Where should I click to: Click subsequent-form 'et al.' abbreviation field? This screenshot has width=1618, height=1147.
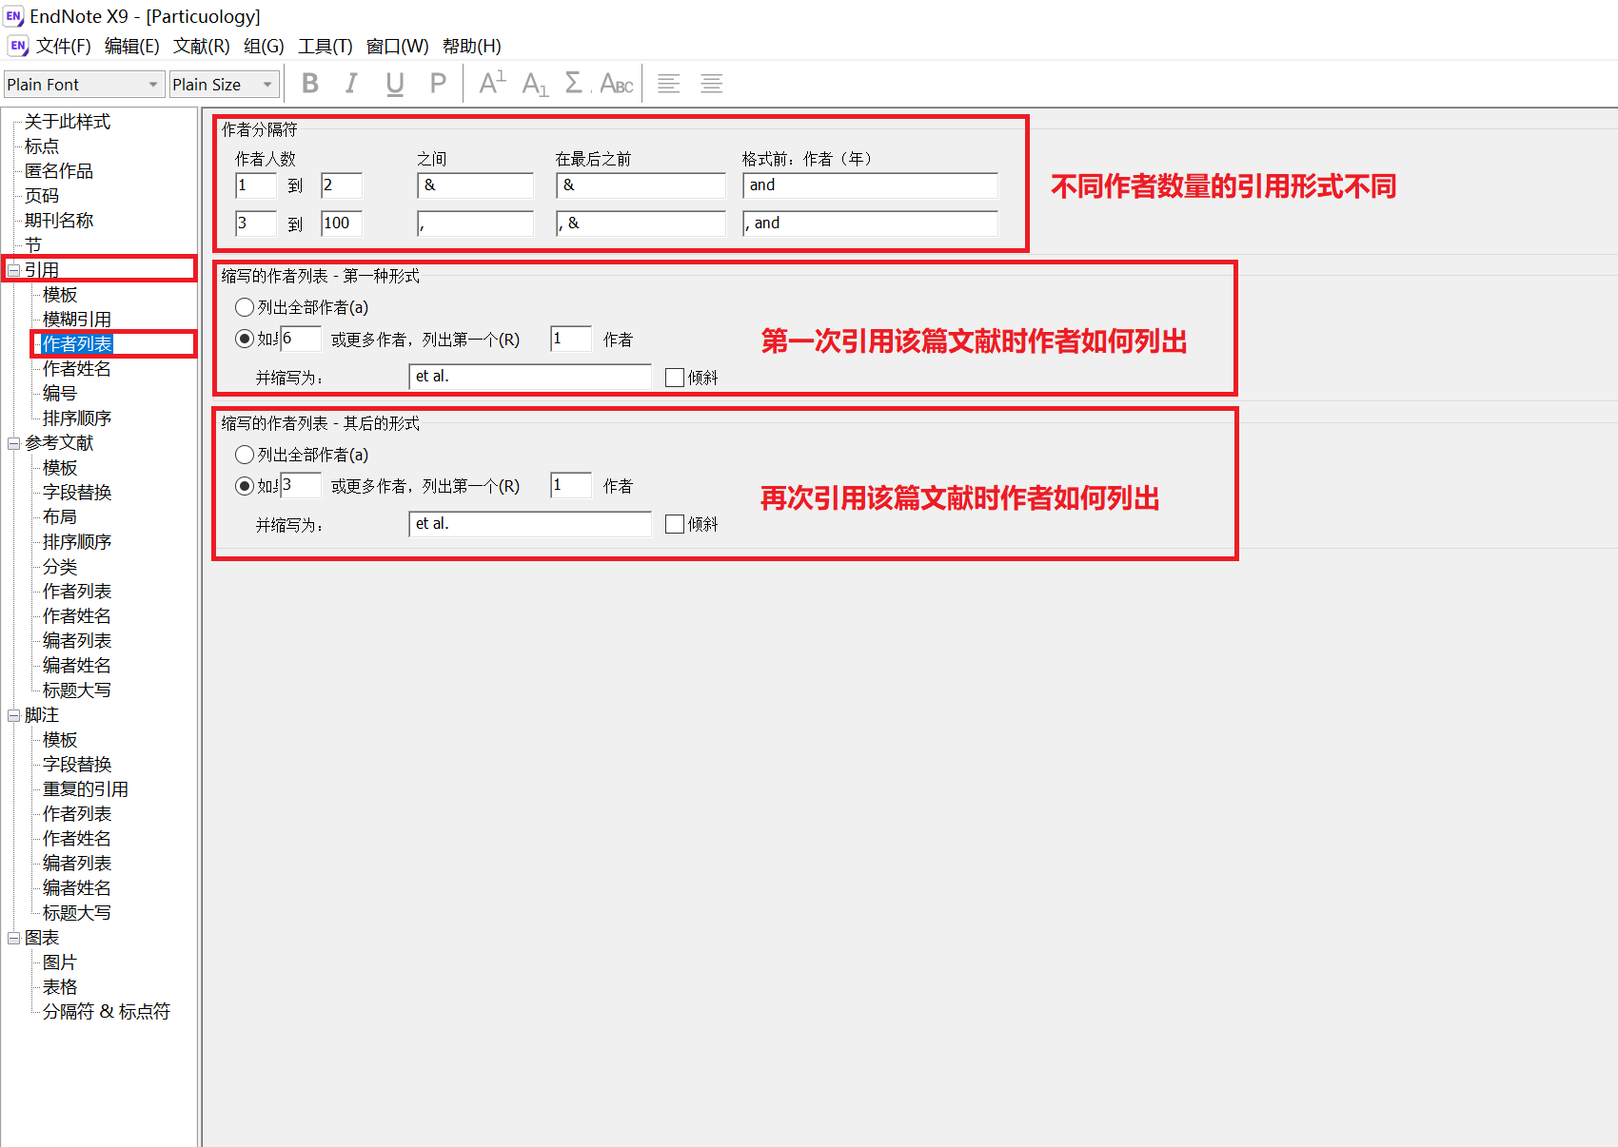coord(529,524)
